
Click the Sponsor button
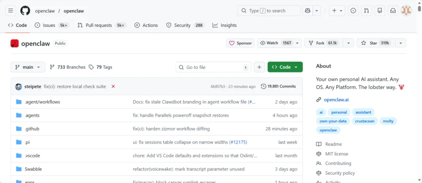click(x=240, y=43)
